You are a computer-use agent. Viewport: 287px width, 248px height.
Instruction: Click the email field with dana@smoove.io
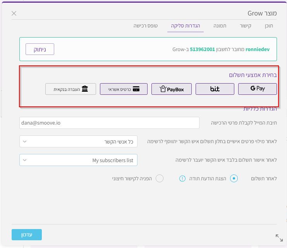click(x=109, y=123)
